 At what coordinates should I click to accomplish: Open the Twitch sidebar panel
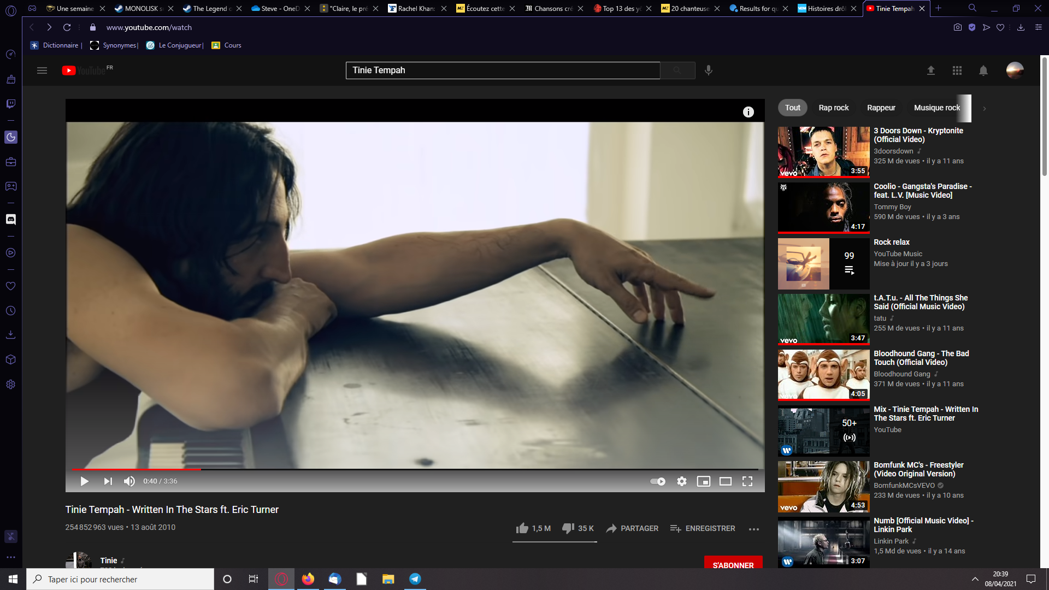click(x=11, y=104)
